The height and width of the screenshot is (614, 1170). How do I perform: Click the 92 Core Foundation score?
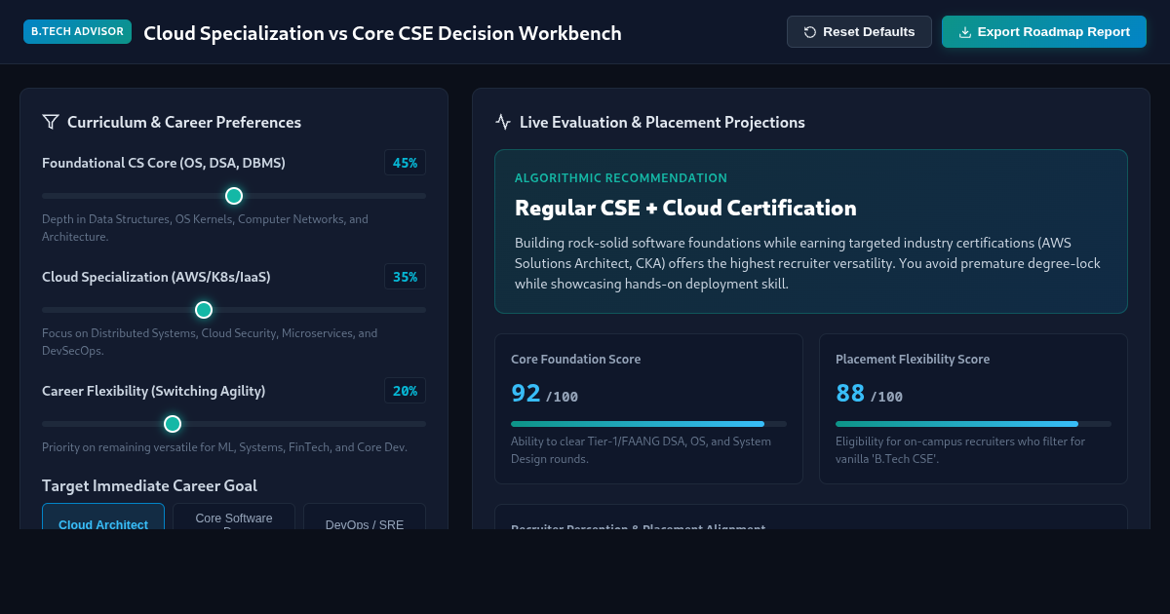tap(526, 394)
